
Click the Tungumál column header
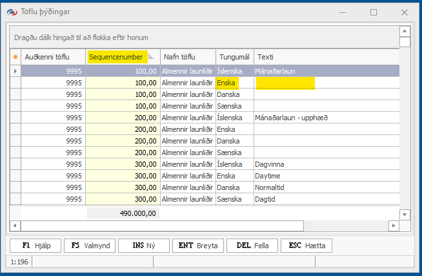(x=235, y=57)
